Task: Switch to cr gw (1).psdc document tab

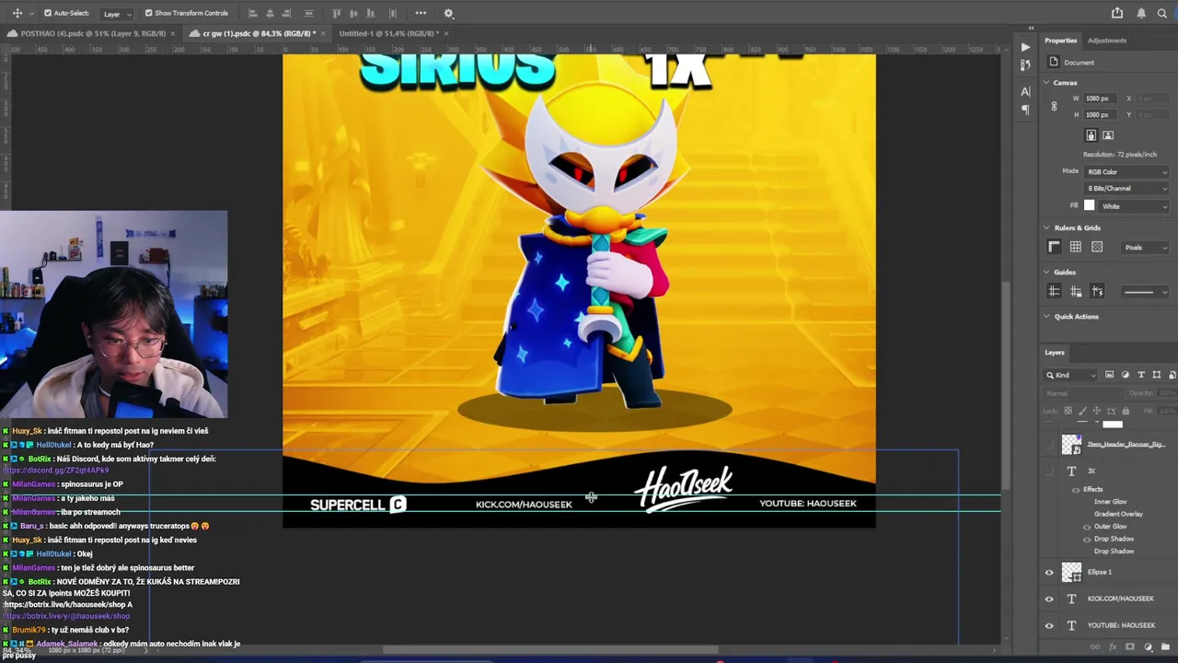Action: tap(257, 33)
